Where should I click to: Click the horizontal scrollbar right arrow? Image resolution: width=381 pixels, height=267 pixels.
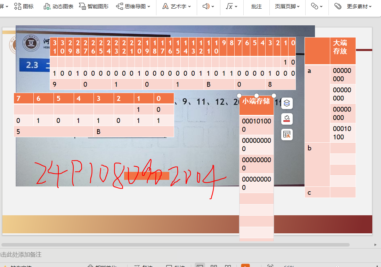coord(375,245)
